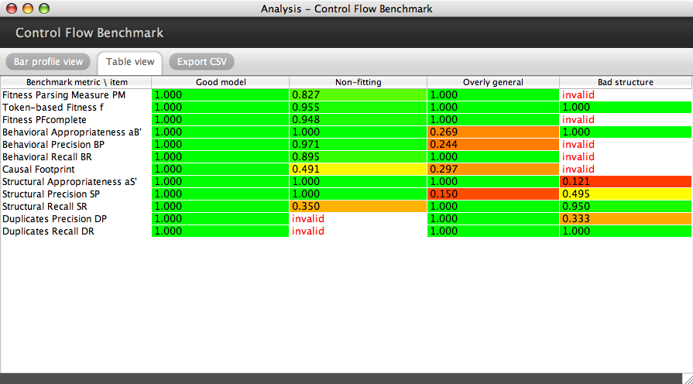Click the Export CSV button

pos(201,62)
